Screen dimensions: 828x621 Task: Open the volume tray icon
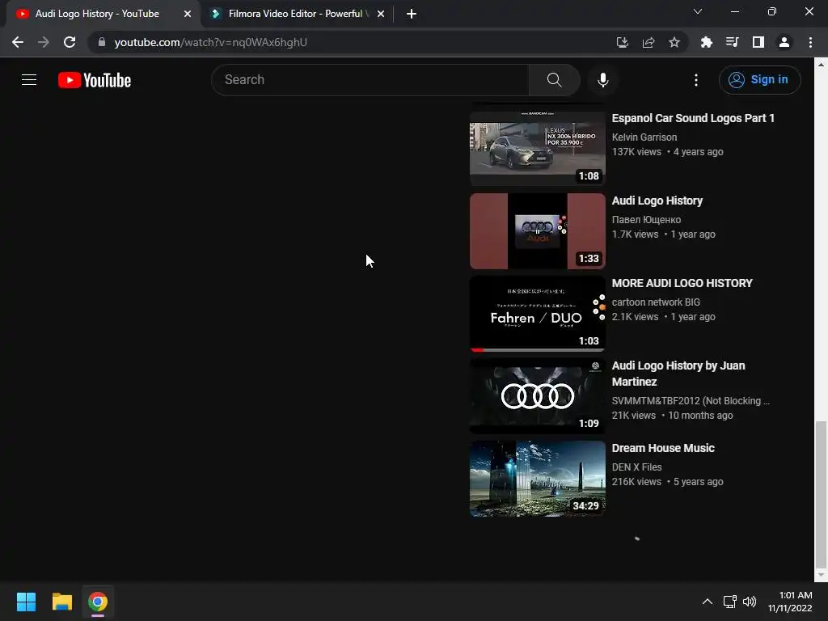click(x=750, y=602)
